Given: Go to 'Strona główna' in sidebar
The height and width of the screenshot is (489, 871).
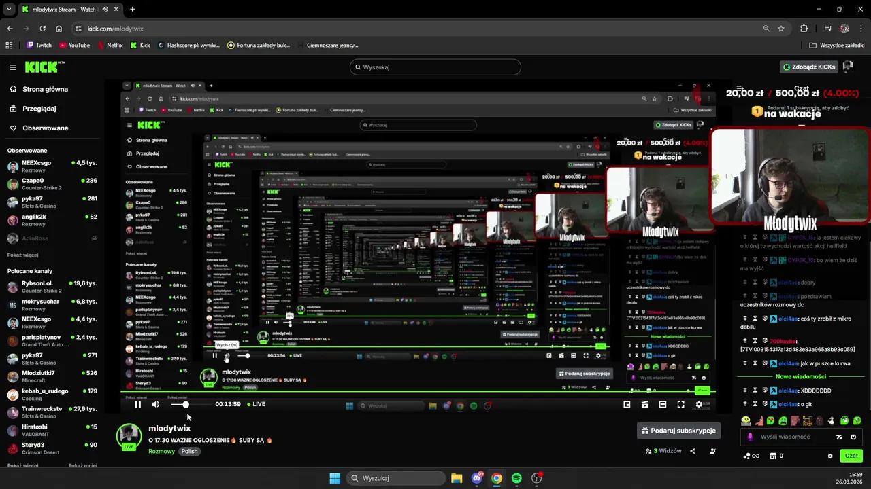Looking at the screenshot, I should (x=39, y=89).
